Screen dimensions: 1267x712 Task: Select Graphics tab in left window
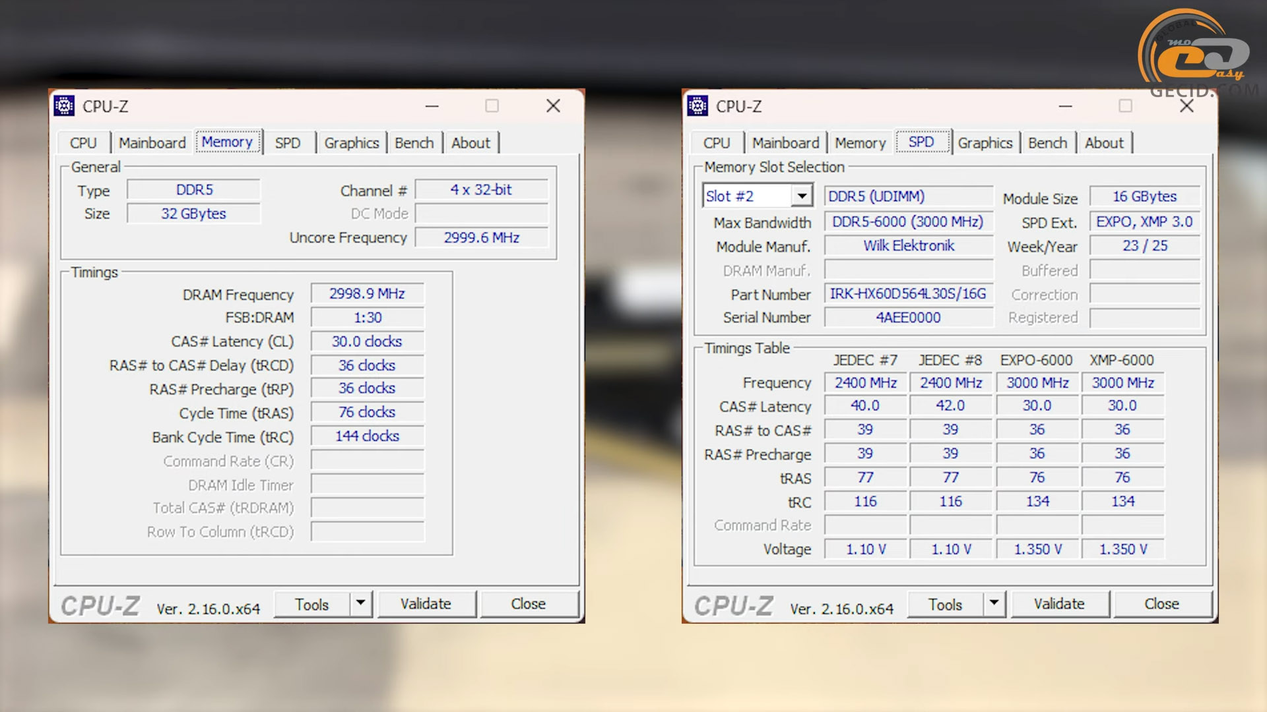tap(352, 143)
